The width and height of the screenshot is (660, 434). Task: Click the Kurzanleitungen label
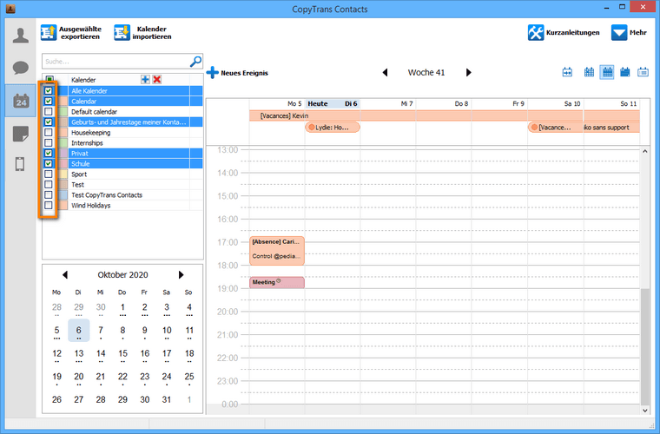click(572, 32)
